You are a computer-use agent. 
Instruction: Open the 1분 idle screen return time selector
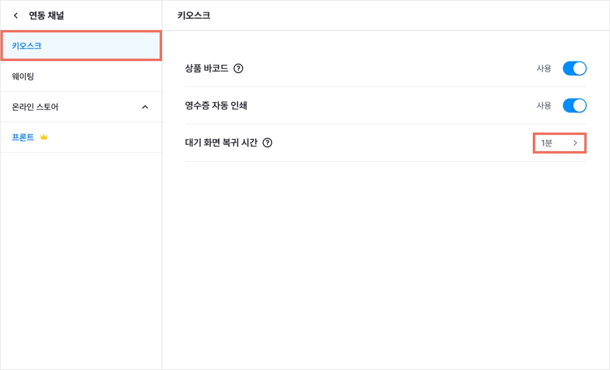[x=559, y=143]
